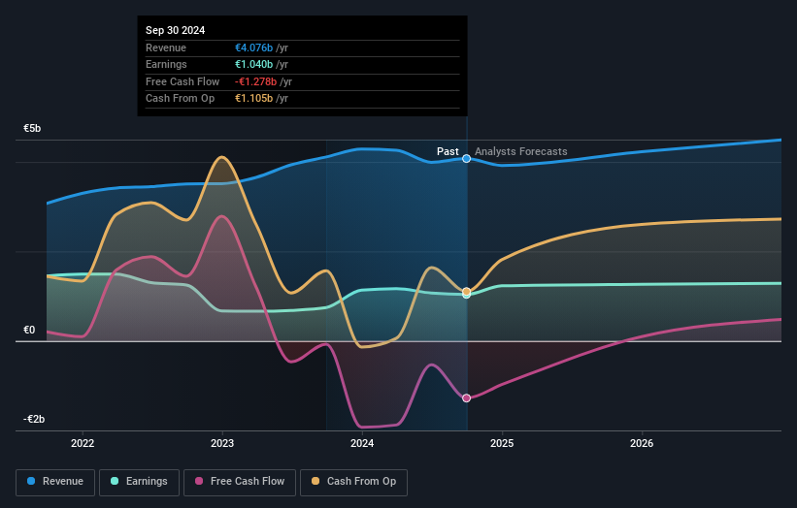The image size is (797, 508).
Task: Click the Cash From Op label in tooltip
Action: [x=180, y=99]
